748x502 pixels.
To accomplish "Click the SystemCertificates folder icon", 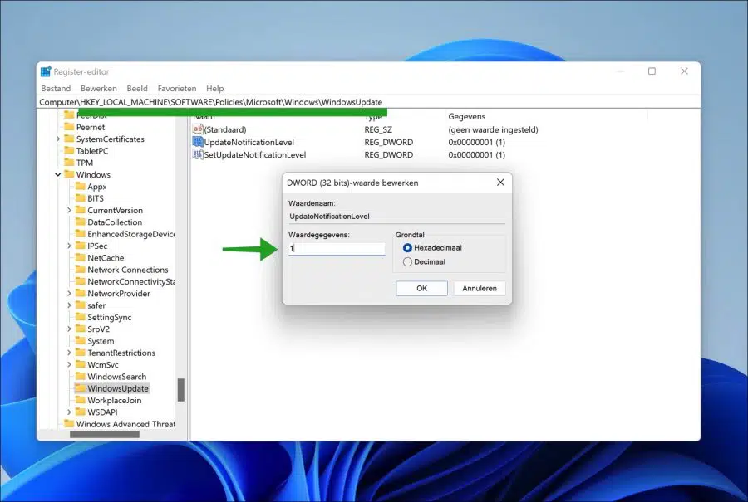I will (69, 139).
